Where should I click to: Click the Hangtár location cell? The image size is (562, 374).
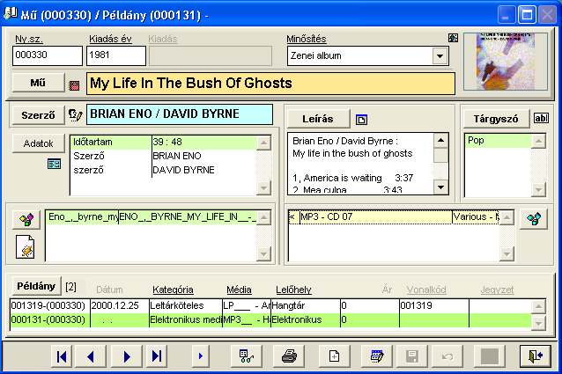pyautogui.click(x=306, y=305)
